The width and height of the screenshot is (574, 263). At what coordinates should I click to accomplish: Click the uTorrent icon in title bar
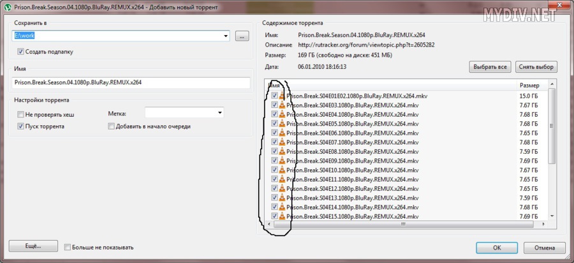(x=7, y=7)
